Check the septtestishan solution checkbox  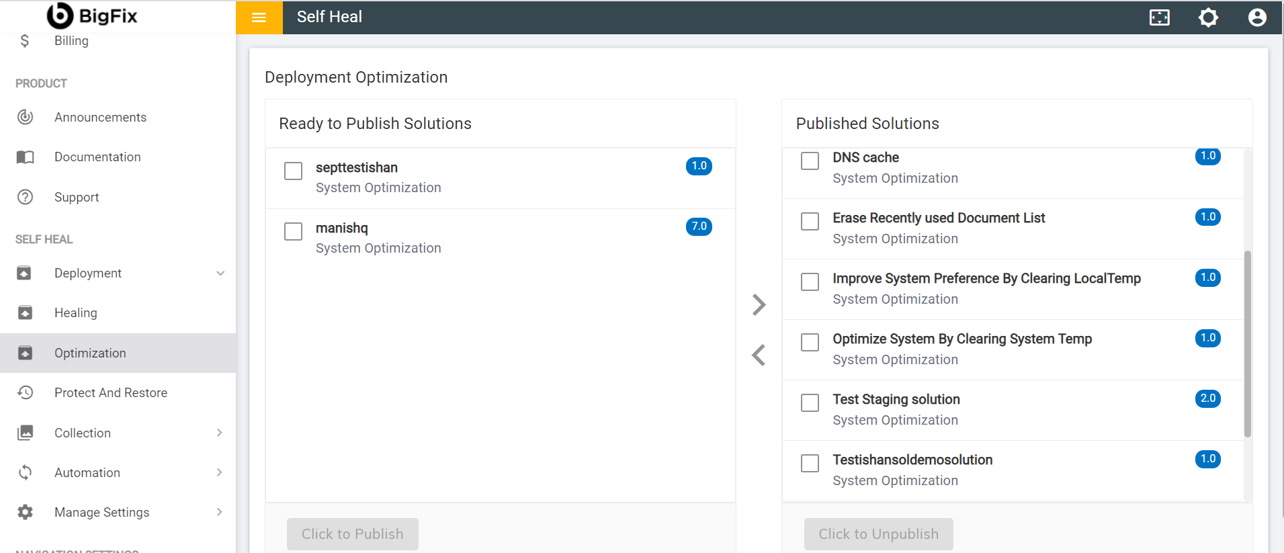[x=294, y=171]
